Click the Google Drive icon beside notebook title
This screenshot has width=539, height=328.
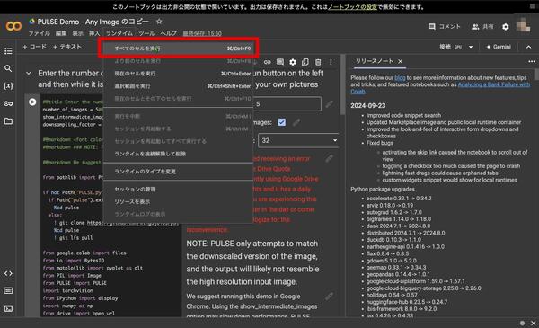tap(32, 22)
